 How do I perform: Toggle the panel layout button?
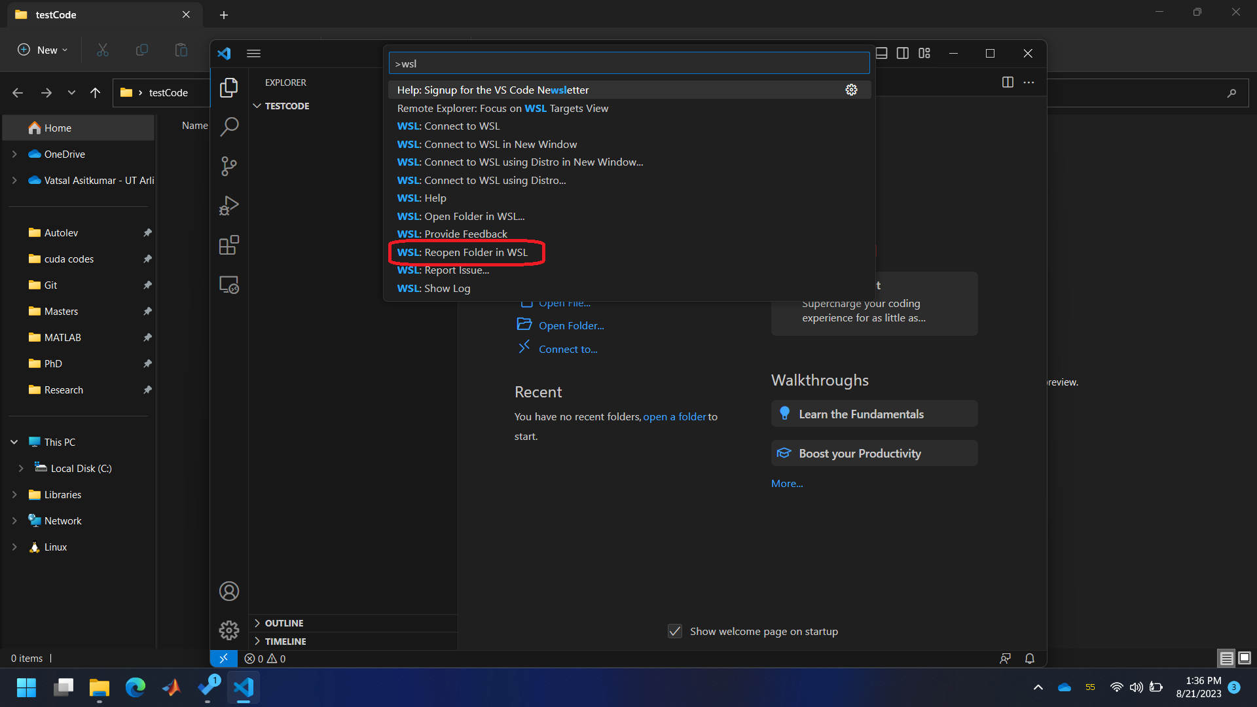tap(882, 53)
